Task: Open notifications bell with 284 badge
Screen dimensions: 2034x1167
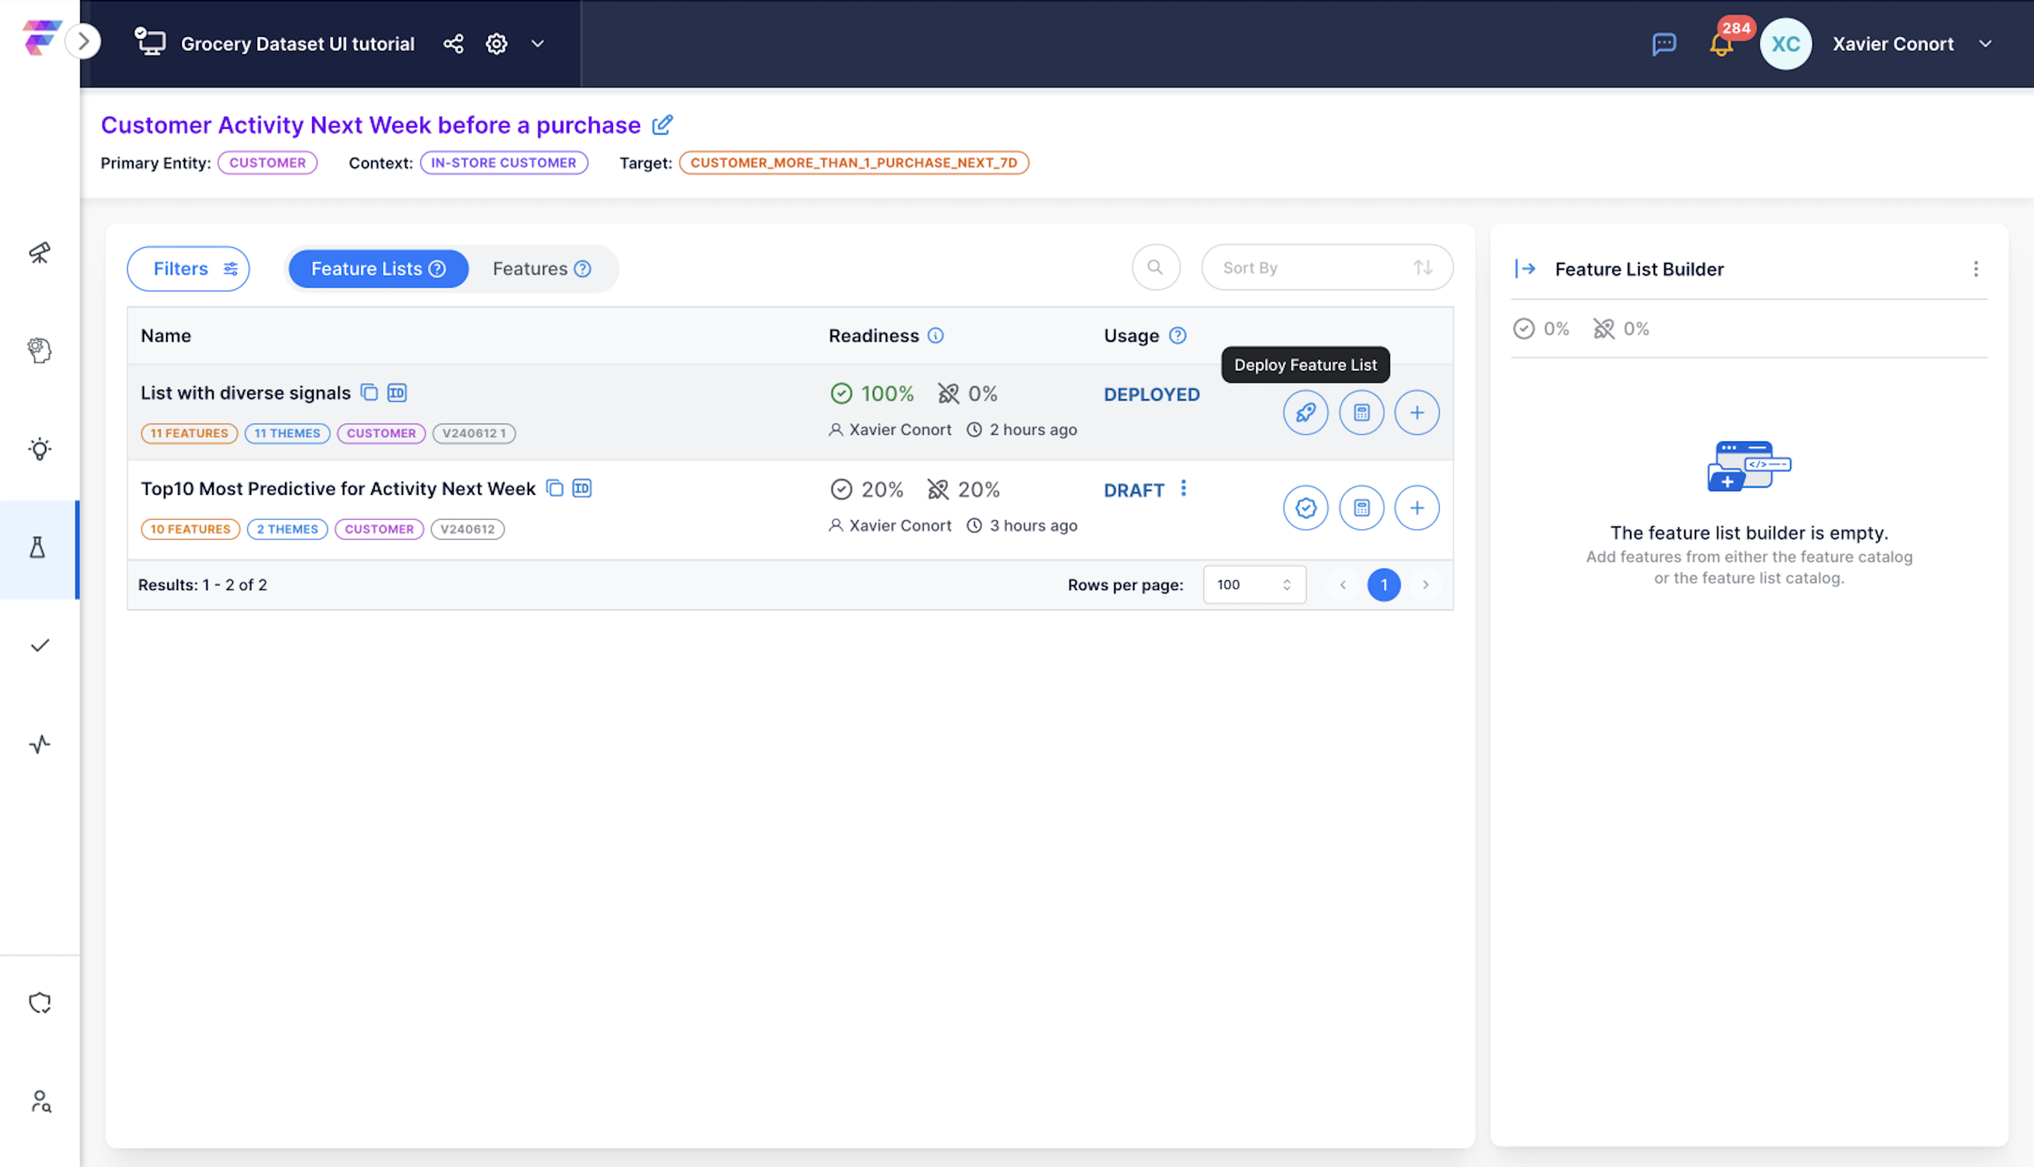Action: [x=1721, y=44]
